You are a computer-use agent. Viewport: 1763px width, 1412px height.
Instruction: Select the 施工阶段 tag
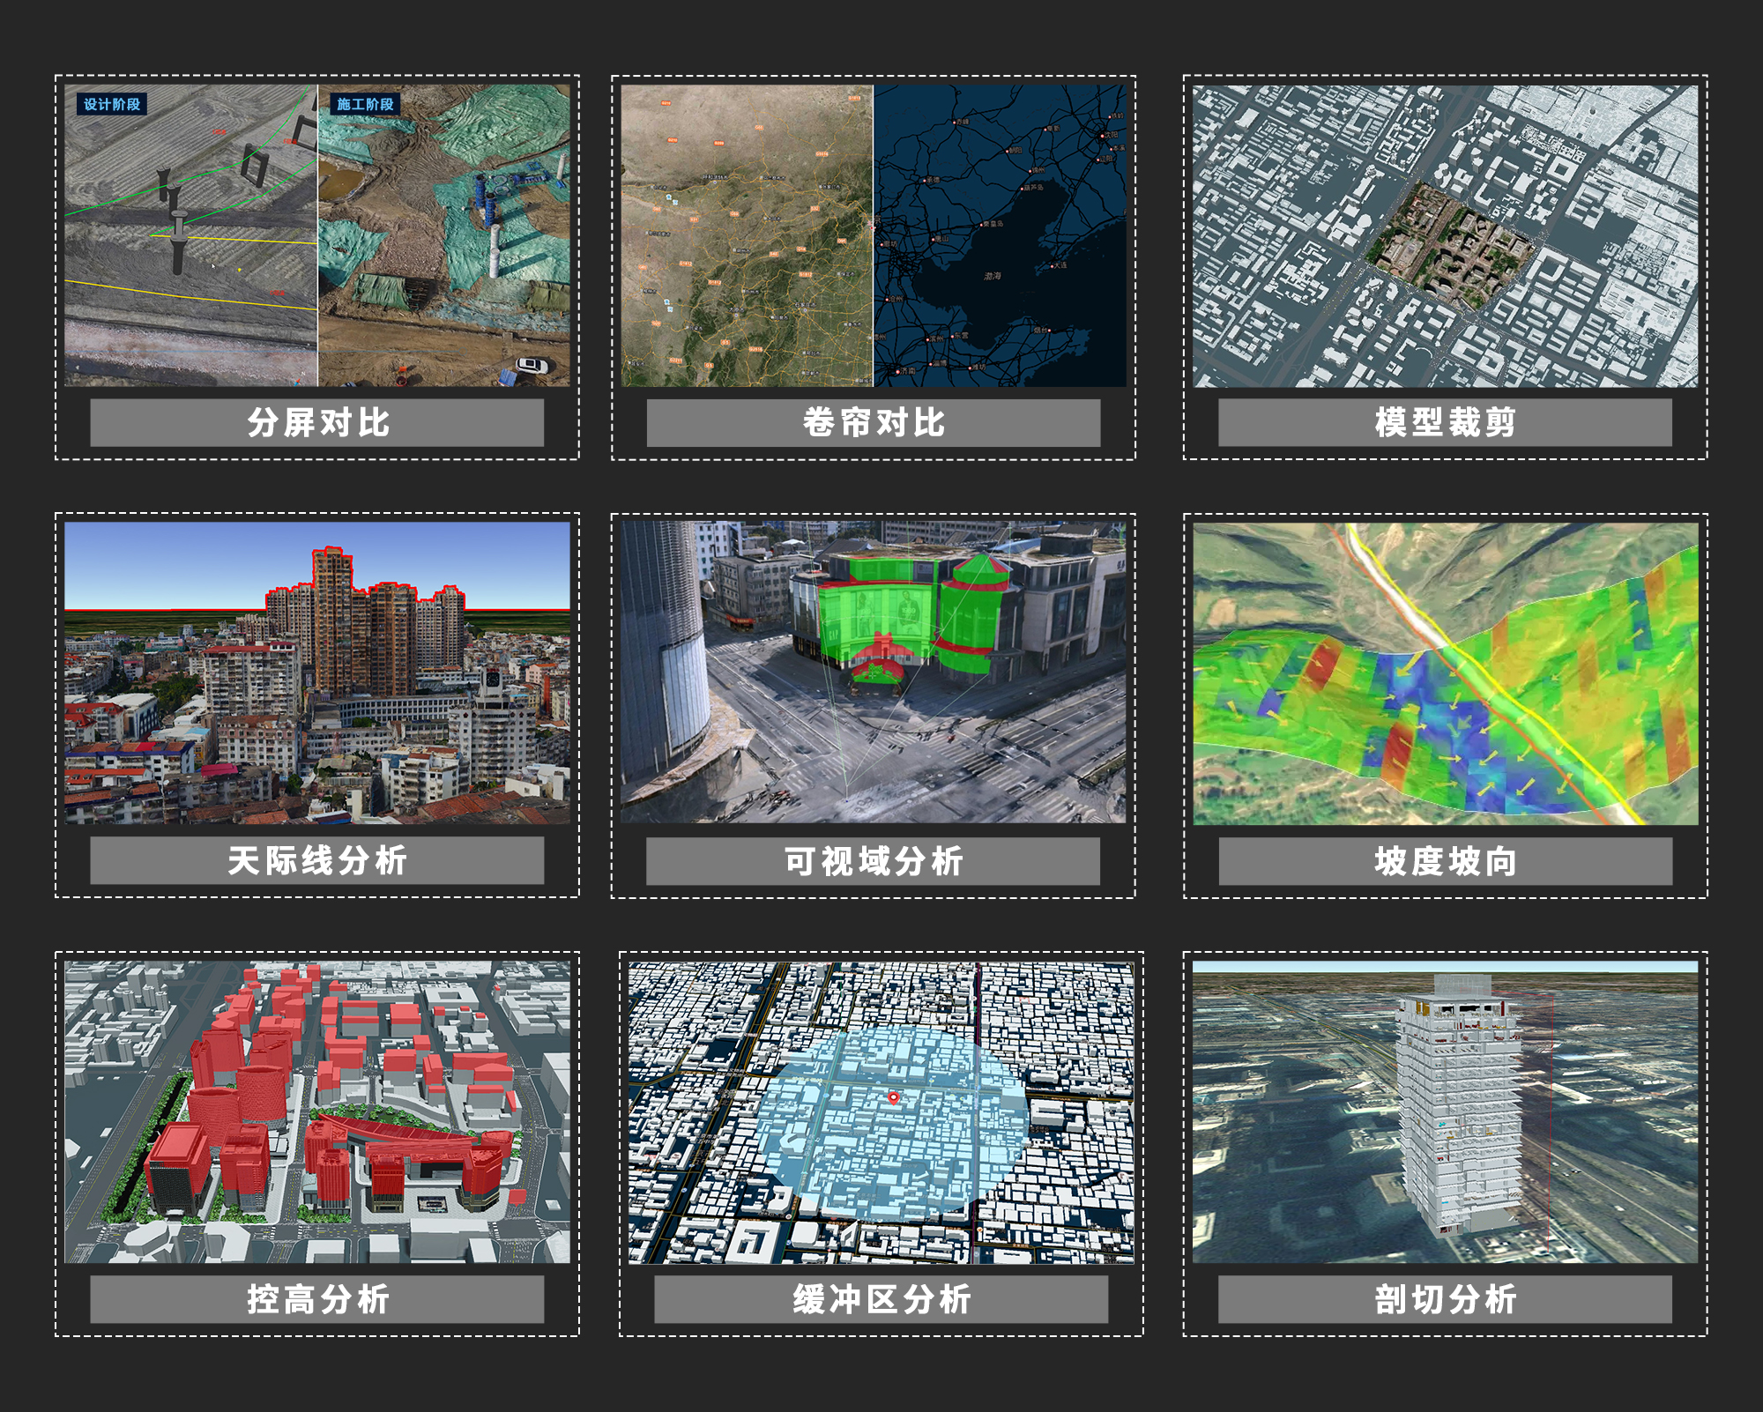tap(365, 104)
